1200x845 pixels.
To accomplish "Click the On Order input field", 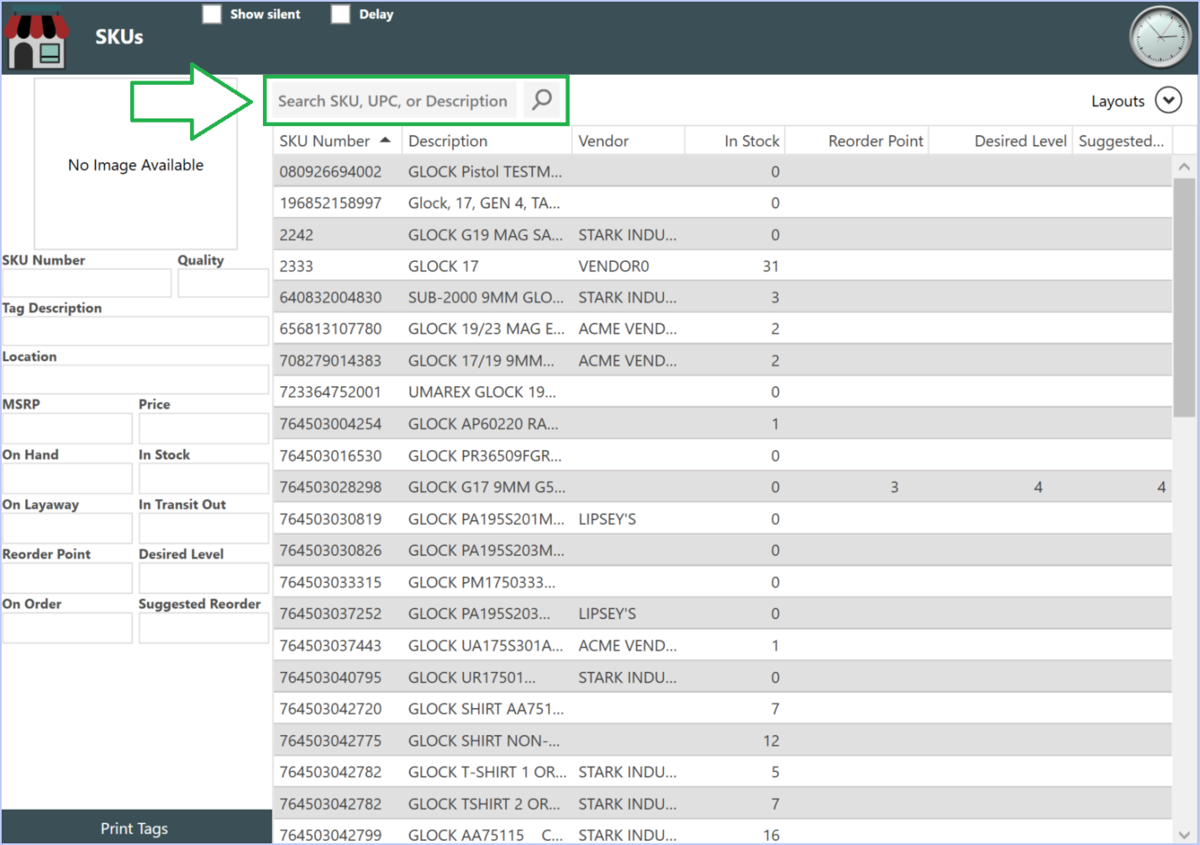I will (67, 627).
